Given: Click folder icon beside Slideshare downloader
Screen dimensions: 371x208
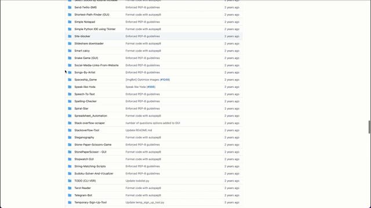Looking at the screenshot, I should pos(70,43).
